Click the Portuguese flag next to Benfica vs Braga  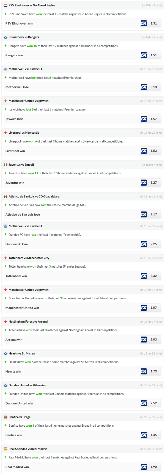point(5,417)
